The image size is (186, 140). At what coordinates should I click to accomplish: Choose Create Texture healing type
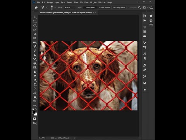pos(104,7)
